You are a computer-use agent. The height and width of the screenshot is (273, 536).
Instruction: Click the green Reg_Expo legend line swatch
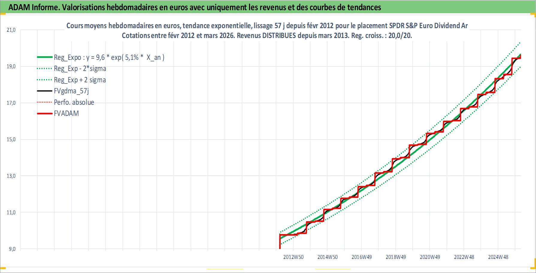[x=45, y=57]
